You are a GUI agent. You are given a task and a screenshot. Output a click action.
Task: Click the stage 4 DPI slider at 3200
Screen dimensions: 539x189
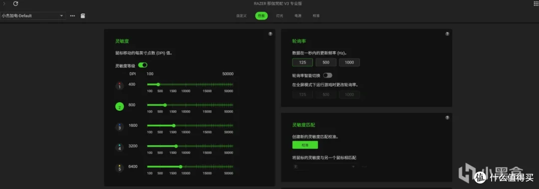[190, 146]
